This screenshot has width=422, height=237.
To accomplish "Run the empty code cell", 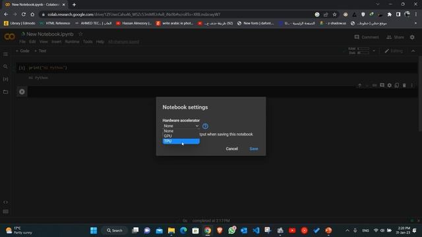I will 22,92.
